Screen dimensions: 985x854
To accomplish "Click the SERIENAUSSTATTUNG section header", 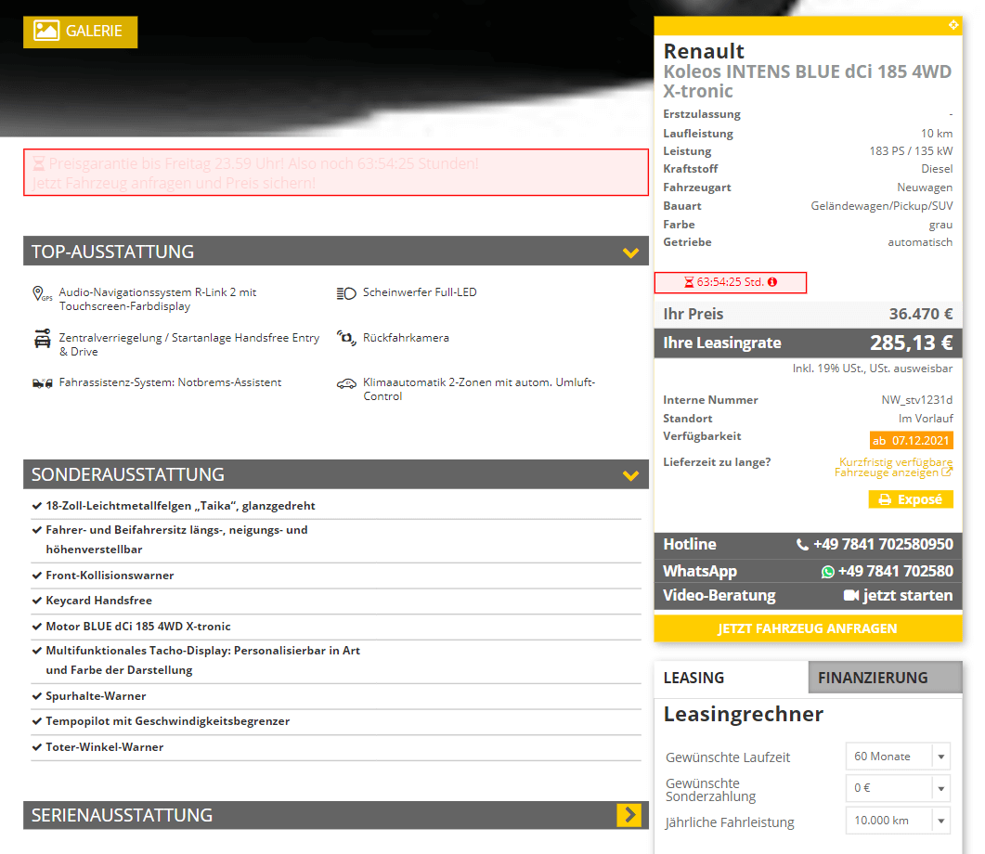I will (x=336, y=815).
